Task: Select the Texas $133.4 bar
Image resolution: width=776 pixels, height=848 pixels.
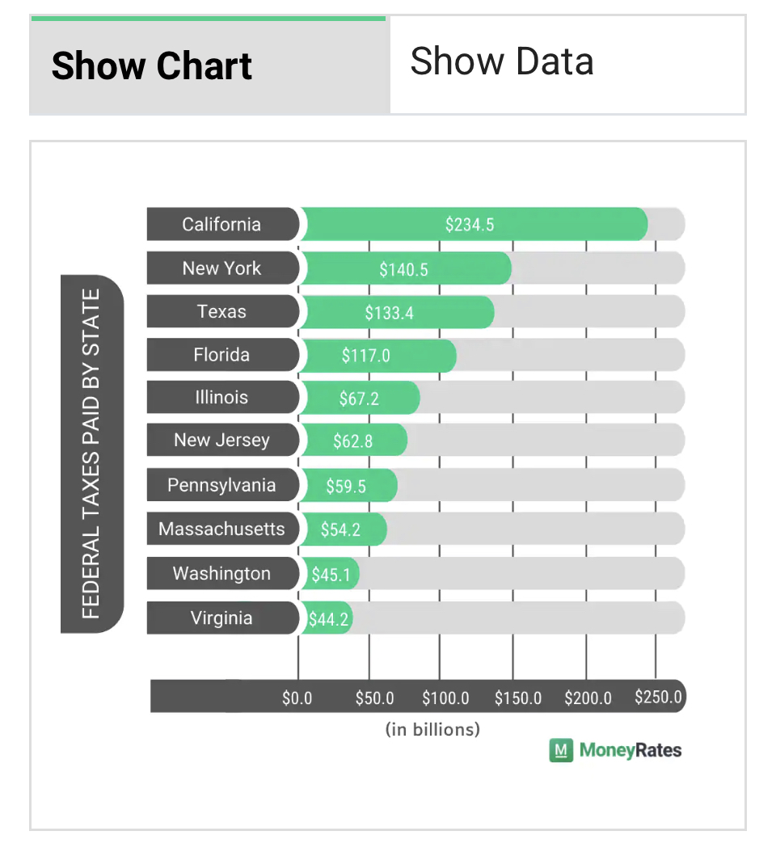Action: tap(397, 311)
